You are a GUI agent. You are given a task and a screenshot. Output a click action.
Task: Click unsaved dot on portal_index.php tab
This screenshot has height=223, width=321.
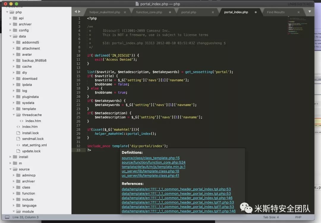256,12
